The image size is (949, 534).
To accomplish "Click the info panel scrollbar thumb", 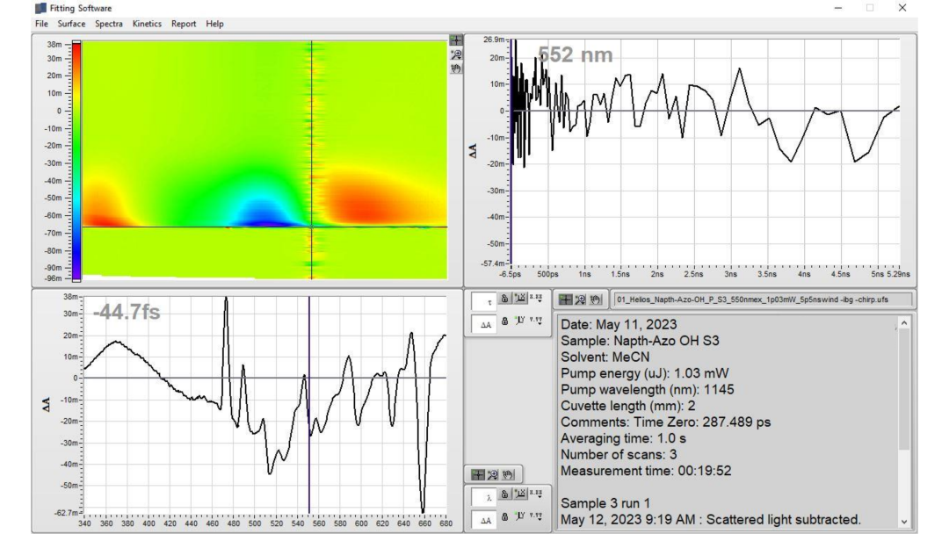I will tap(903, 390).
